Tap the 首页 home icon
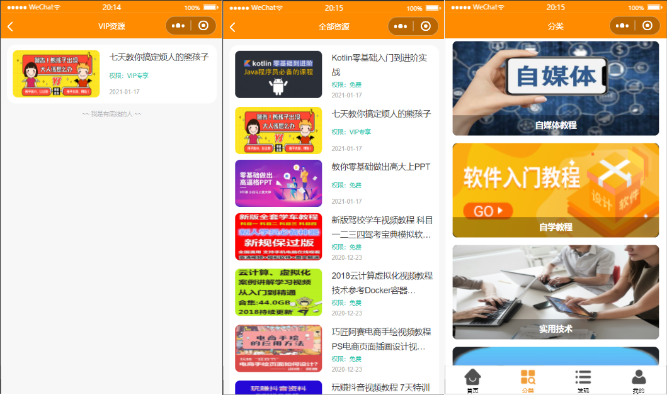667x395 pixels. pyautogui.click(x=472, y=376)
